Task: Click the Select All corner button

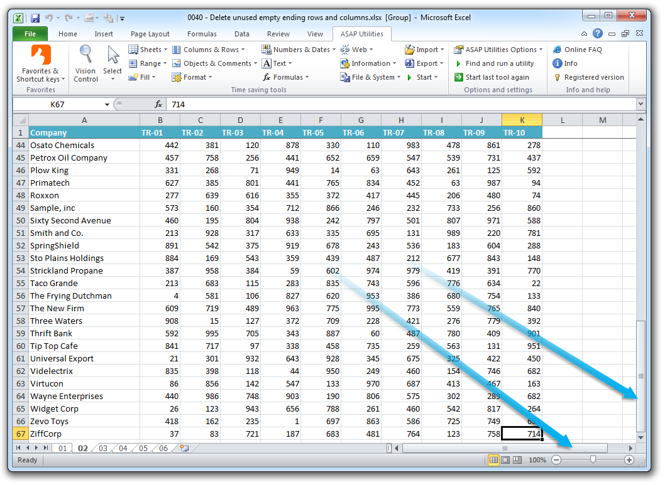Action: (x=20, y=120)
